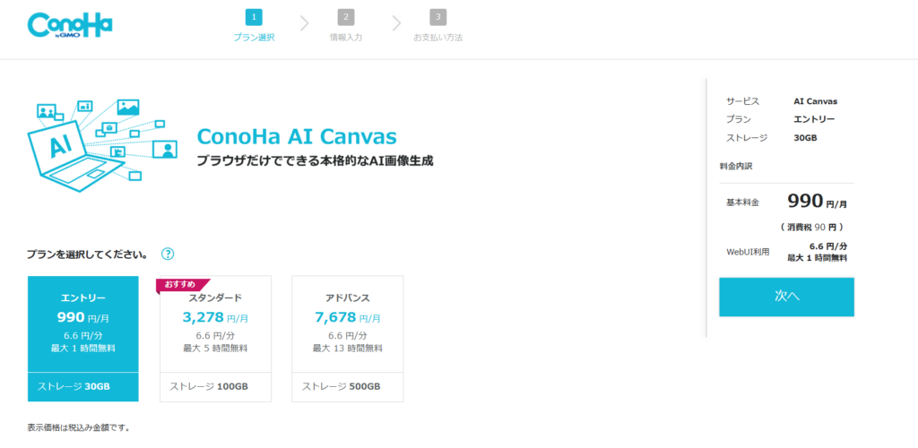Click the 基本料金 label
918x448 pixels.
point(742,202)
